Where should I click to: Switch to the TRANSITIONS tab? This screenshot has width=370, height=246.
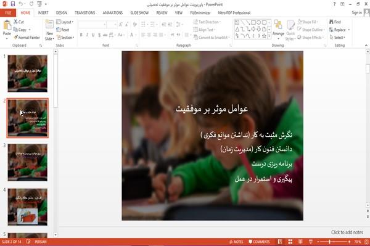(85, 13)
